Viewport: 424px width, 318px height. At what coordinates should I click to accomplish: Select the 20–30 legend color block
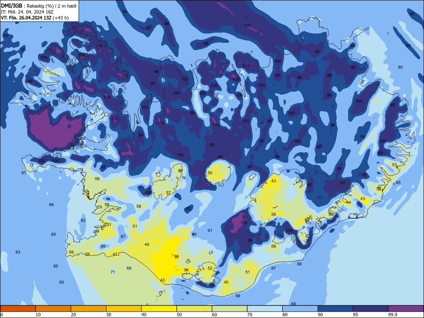tap(89, 309)
